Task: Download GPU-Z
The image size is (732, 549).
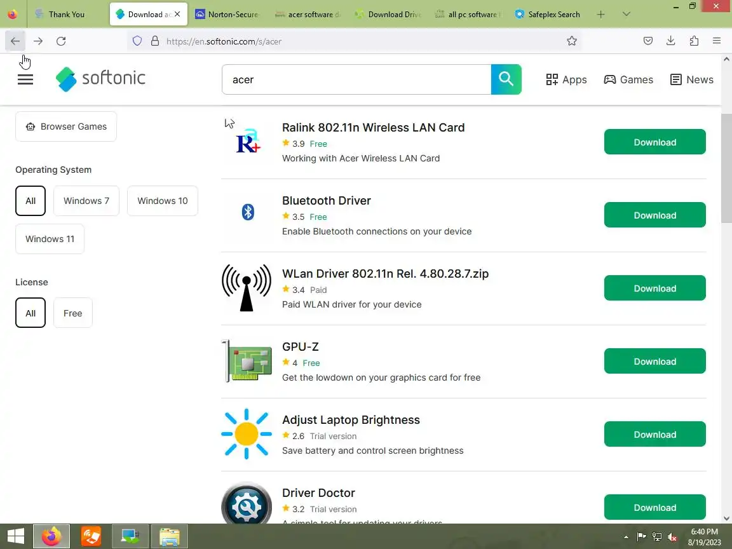Action: click(655, 361)
